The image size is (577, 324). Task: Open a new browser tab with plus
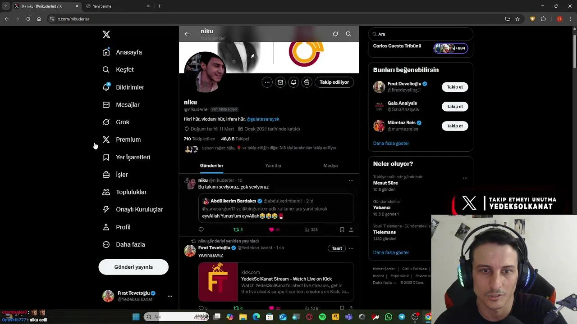[x=159, y=6]
